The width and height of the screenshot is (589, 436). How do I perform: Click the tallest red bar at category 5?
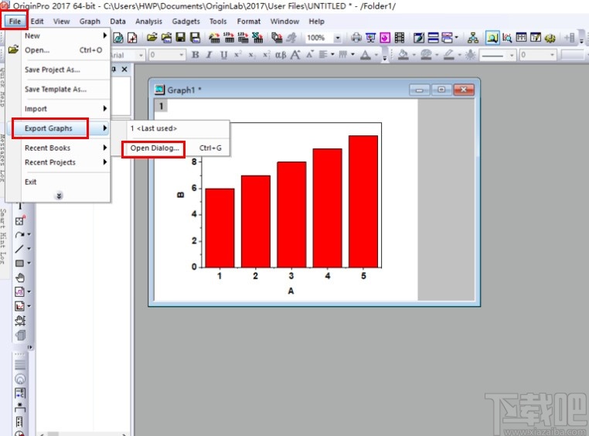[363, 201]
